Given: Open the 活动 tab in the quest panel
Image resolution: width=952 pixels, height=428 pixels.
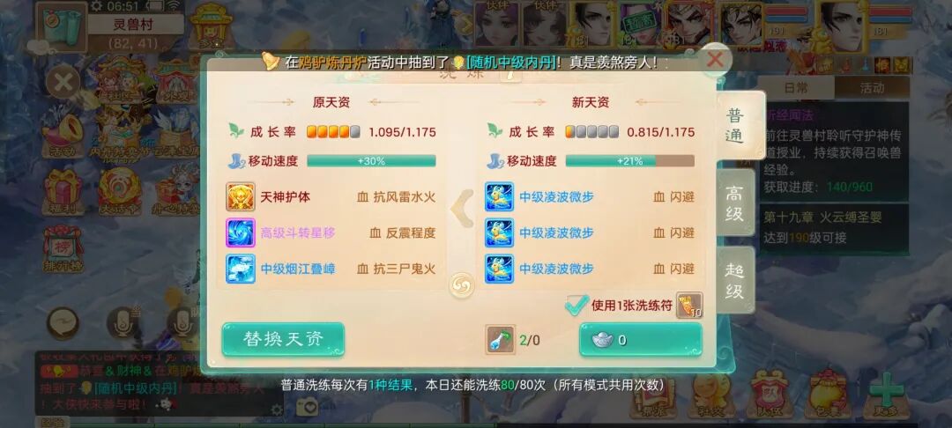Looking at the screenshot, I should pyautogui.click(x=871, y=87).
